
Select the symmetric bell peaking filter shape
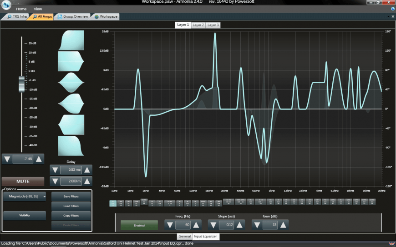71,83
